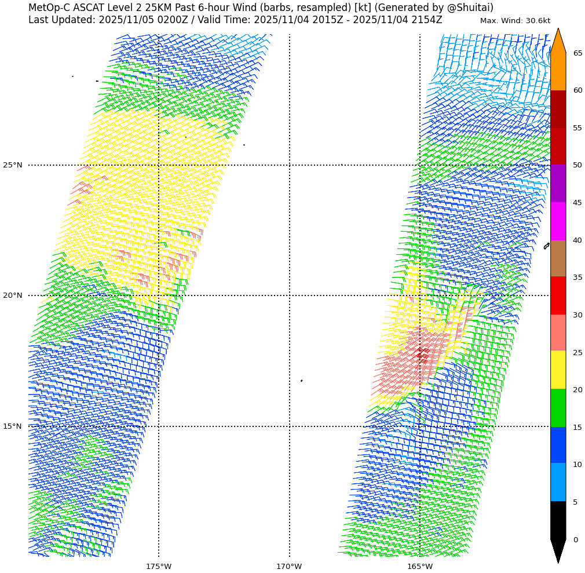Screen dimensions: 585x573
Task: Click the Max. Wind 30.6kt text
Action: [515, 21]
